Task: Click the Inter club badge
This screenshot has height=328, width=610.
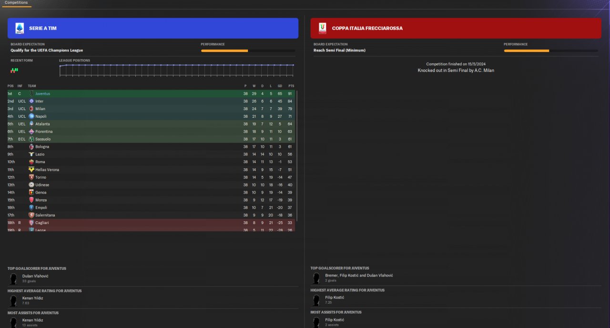Action: pos(31,101)
